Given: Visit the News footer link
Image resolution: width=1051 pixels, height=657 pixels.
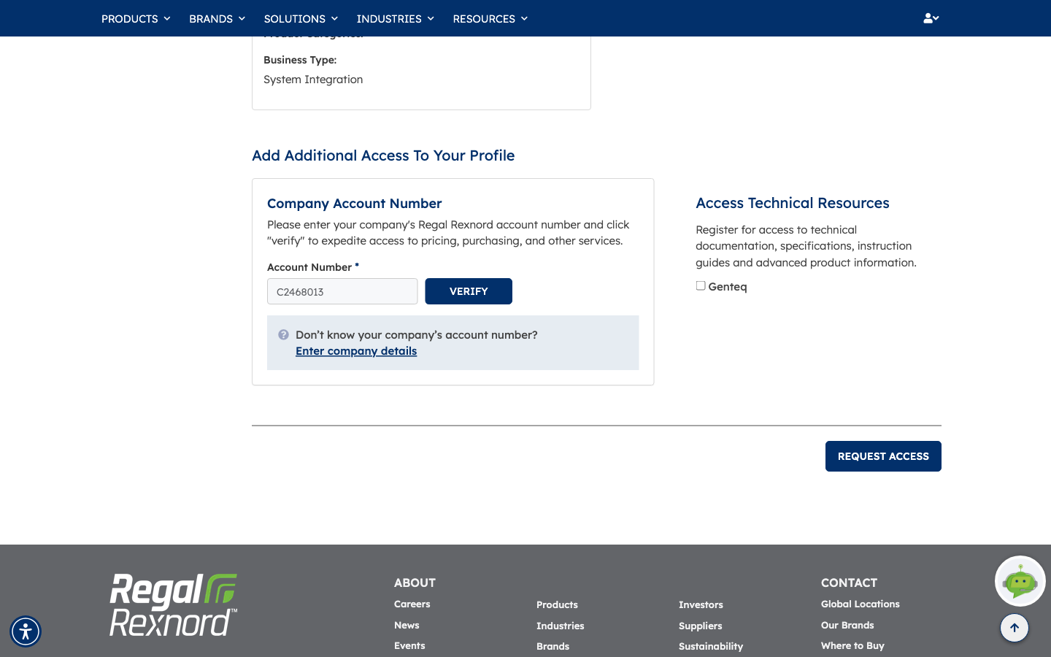Looking at the screenshot, I should (x=407, y=626).
